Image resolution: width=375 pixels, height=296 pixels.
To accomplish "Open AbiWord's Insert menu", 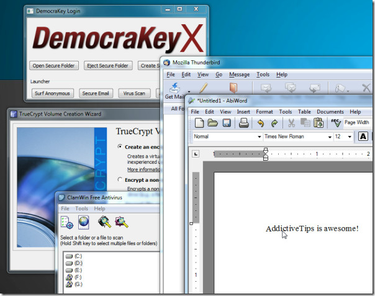I will point(243,112).
